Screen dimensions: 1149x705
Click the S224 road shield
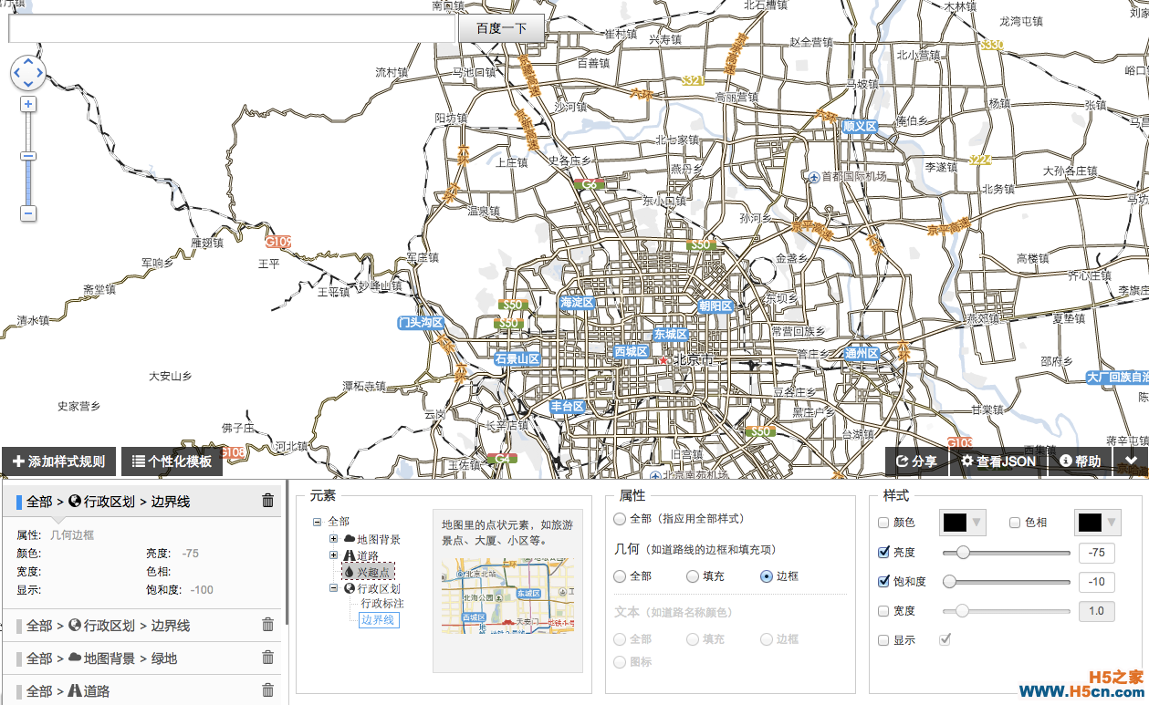click(x=980, y=161)
